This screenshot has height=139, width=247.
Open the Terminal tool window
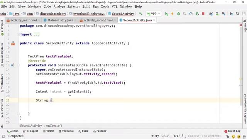[66, 131]
